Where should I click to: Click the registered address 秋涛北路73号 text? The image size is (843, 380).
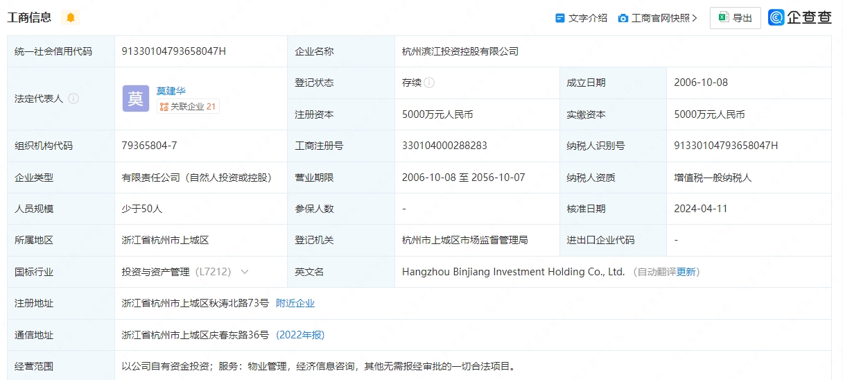coord(195,303)
